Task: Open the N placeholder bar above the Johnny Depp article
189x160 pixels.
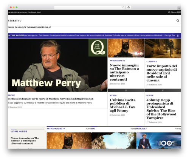Action: click(163, 90)
